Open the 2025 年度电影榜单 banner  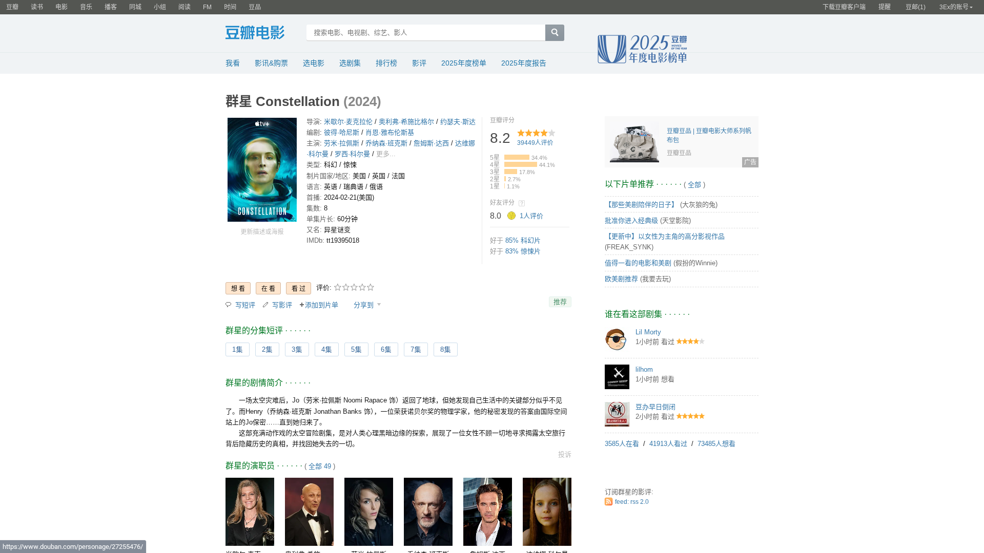pos(642,49)
